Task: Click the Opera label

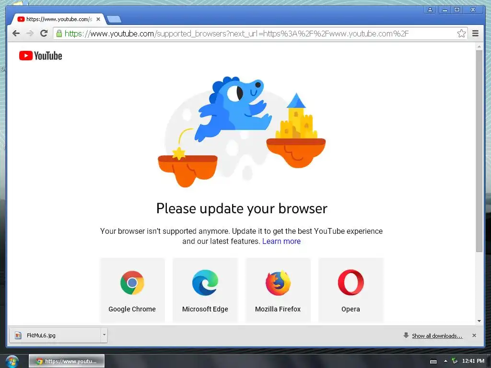Action: click(351, 309)
